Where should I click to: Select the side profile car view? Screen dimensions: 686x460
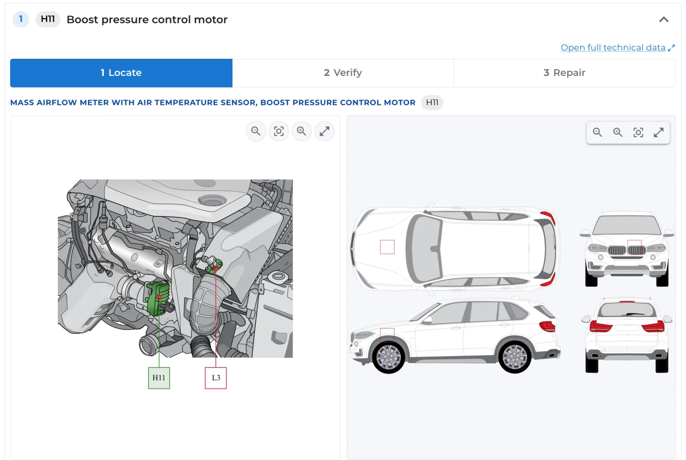[x=455, y=336]
